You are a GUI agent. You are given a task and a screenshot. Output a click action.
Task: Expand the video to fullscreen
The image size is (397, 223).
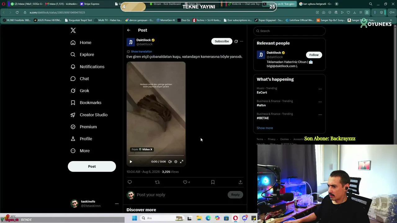182,162
